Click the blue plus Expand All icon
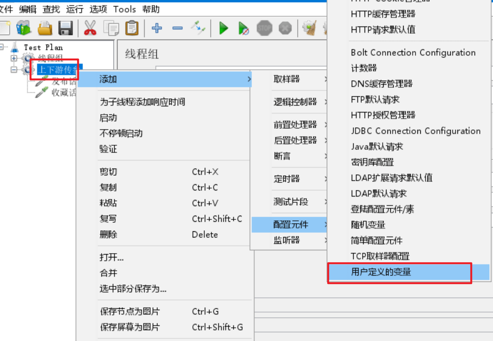The width and height of the screenshot is (493, 341). point(156,28)
